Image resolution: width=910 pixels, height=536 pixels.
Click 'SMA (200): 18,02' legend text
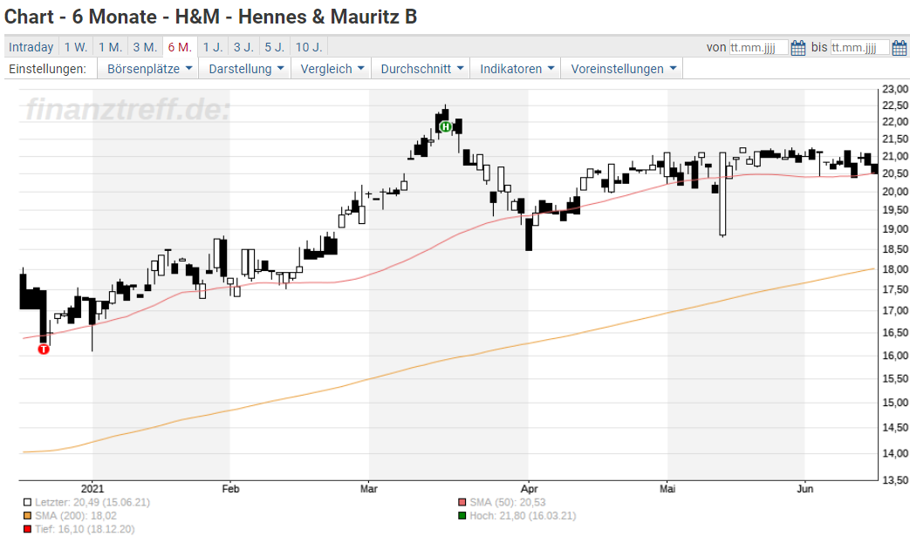click(75, 516)
